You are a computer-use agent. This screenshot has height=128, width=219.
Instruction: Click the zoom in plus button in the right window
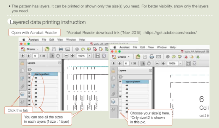tap(163, 63)
